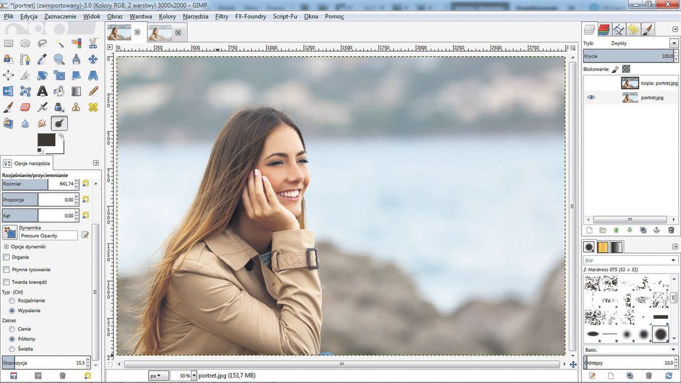Set range to Cienie
The height and width of the screenshot is (383, 681).
coord(12,329)
